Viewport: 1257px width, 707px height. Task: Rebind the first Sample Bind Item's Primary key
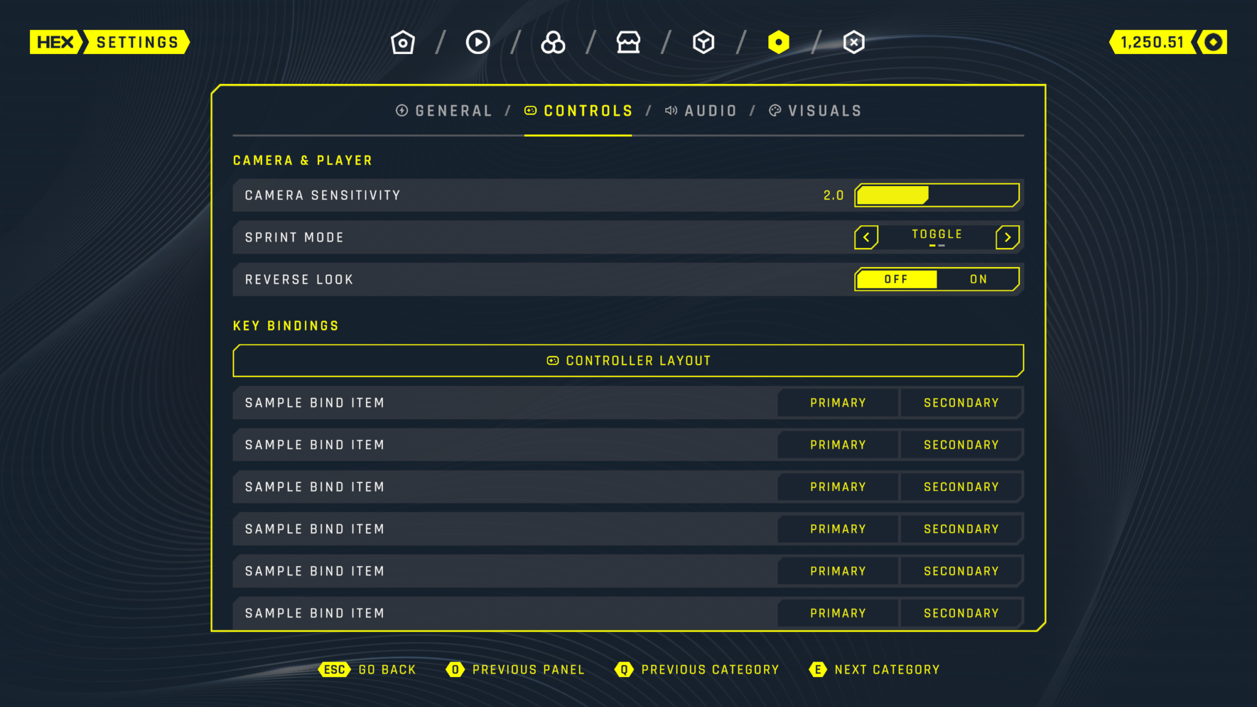[x=837, y=403]
